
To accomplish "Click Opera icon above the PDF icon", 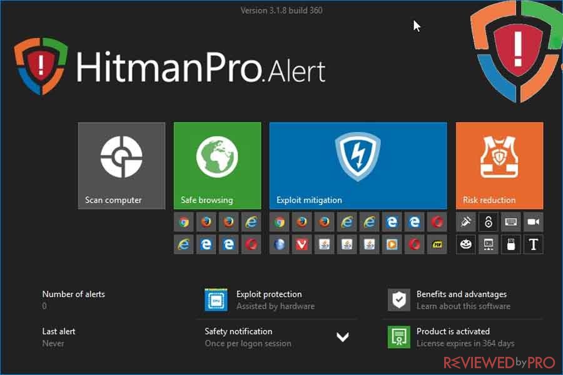I will pyautogui.click(x=437, y=222).
